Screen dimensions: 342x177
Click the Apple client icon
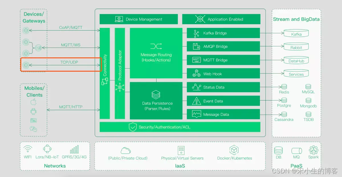pyautogui.click(x=34, y=102)
